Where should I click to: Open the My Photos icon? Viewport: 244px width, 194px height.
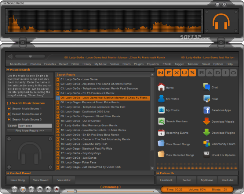[161, 110]
